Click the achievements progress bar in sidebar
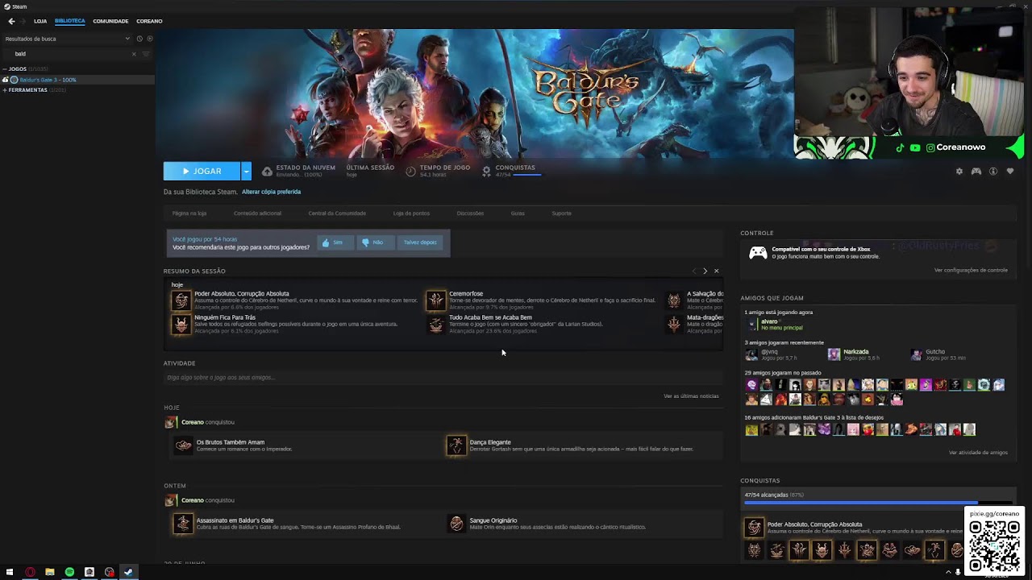This screenshot has height=580, width=1032. click(x=877, y=503)
